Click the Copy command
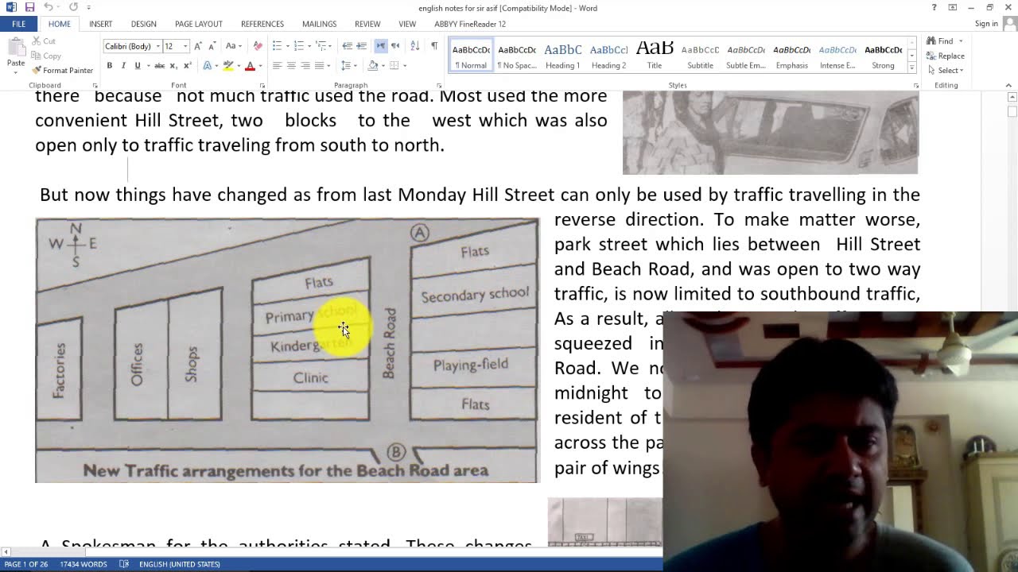 pos(46,56)
